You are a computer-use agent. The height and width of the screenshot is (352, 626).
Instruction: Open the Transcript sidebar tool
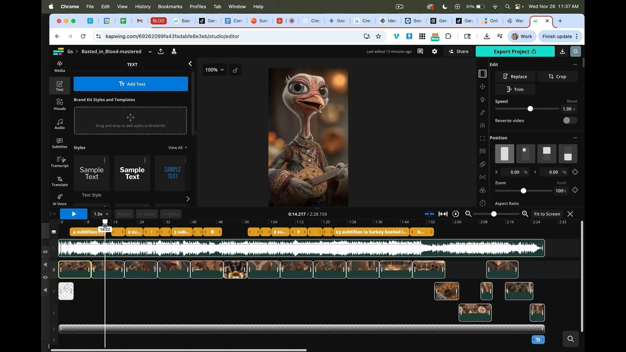click(59, 162)
